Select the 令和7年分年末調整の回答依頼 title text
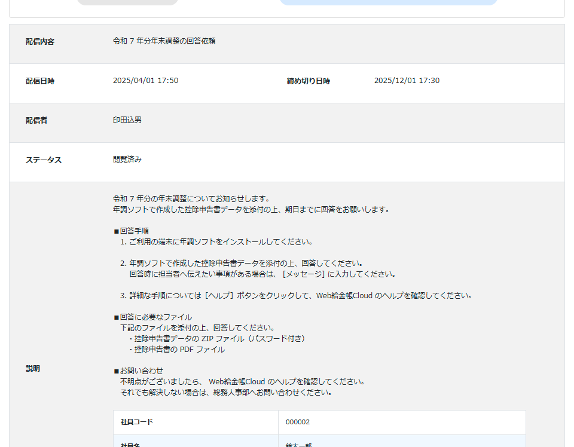 point(164,41)
